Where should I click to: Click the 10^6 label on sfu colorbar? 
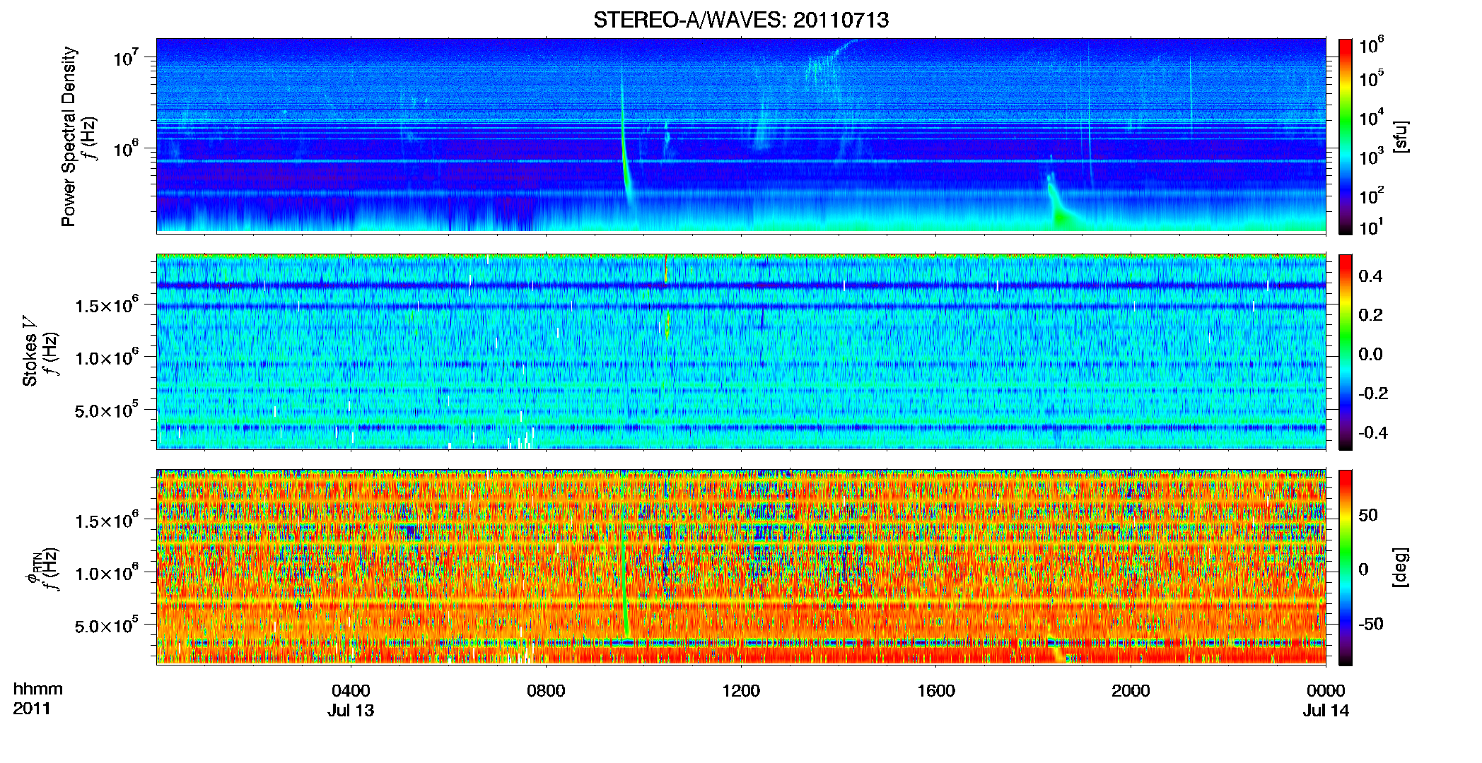pyautogui.click(x=1372, y=45)
